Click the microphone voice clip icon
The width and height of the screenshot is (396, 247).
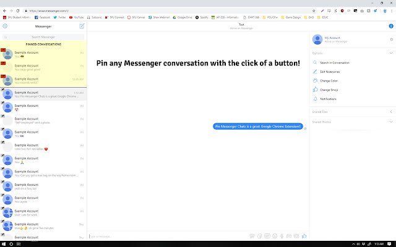tap(282, 236)
